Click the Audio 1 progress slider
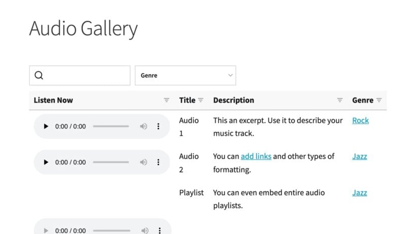 click(111, 126)
